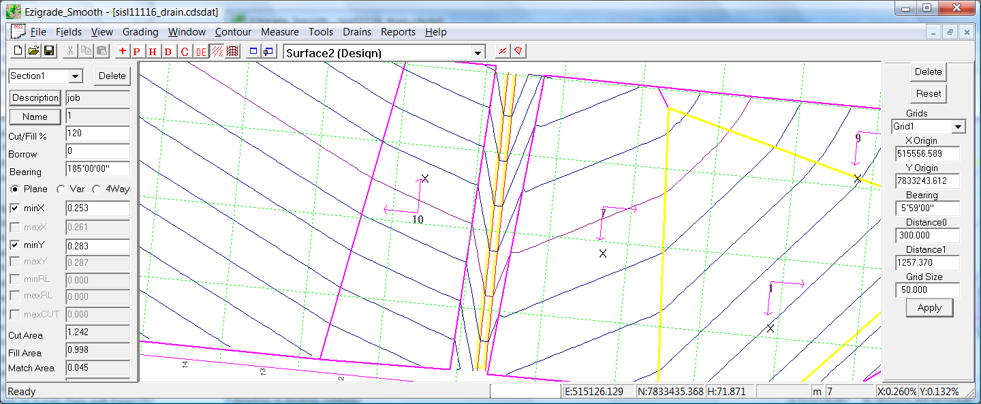
Task: Click the Open folder toolbar icon
Action: point(33,51)
